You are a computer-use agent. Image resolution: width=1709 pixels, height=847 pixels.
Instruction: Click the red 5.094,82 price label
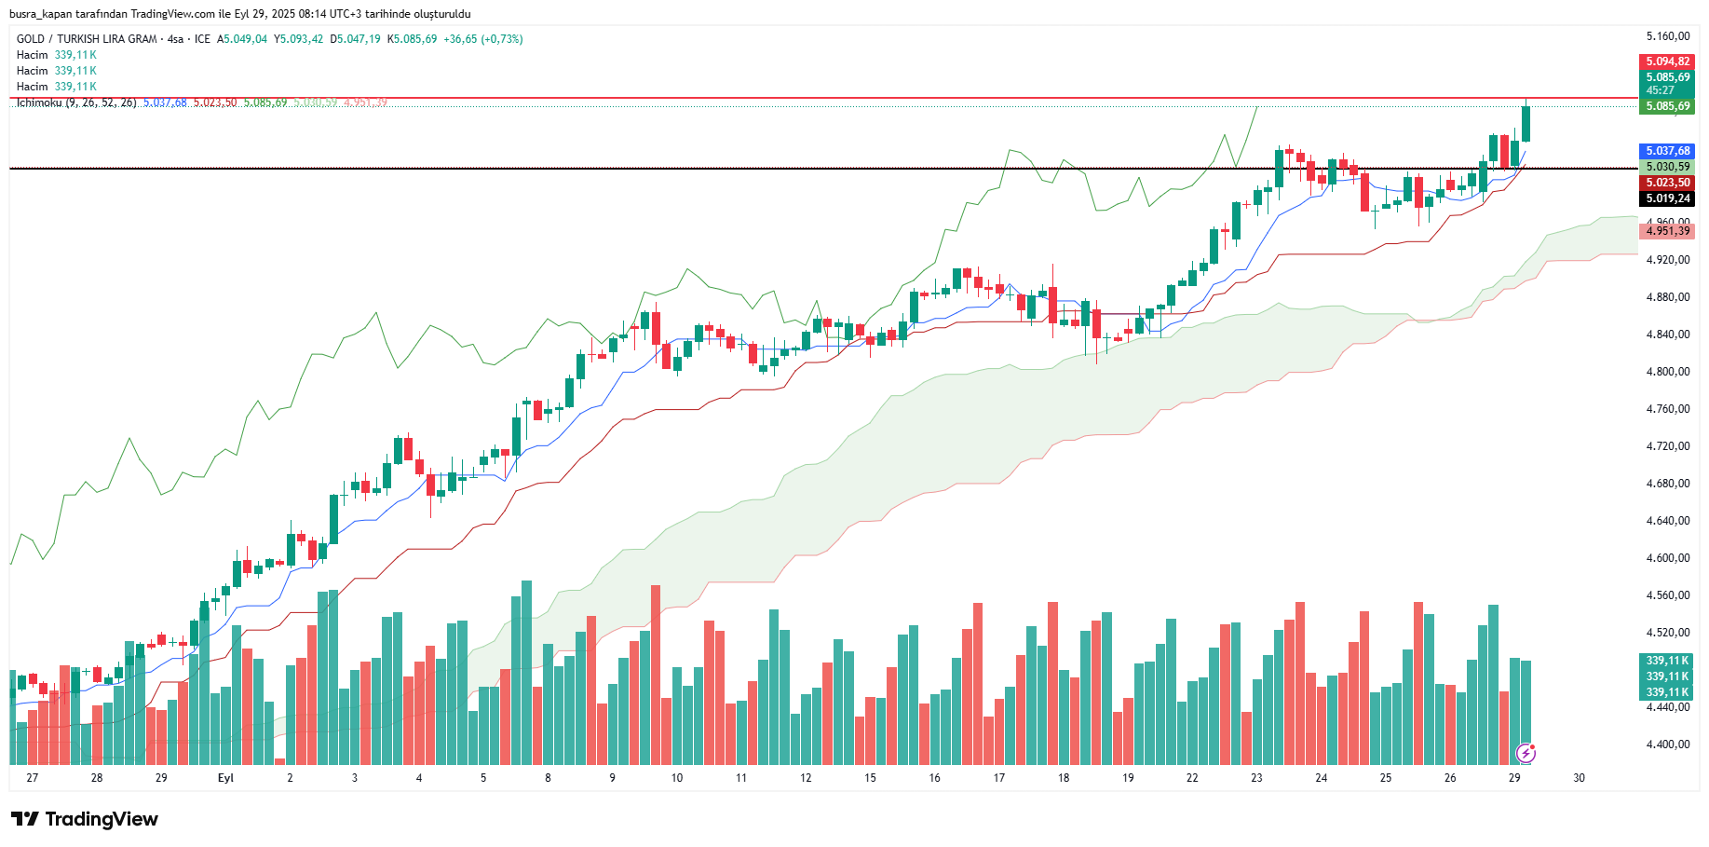[x=1667, y=61]
